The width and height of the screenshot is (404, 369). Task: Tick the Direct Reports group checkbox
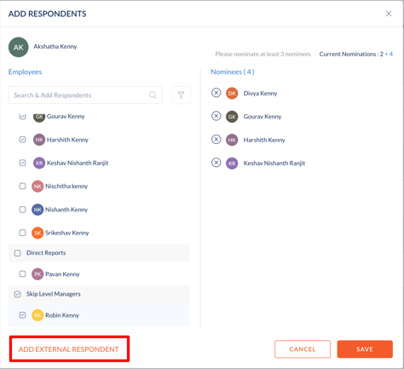(x=17, y=253)
